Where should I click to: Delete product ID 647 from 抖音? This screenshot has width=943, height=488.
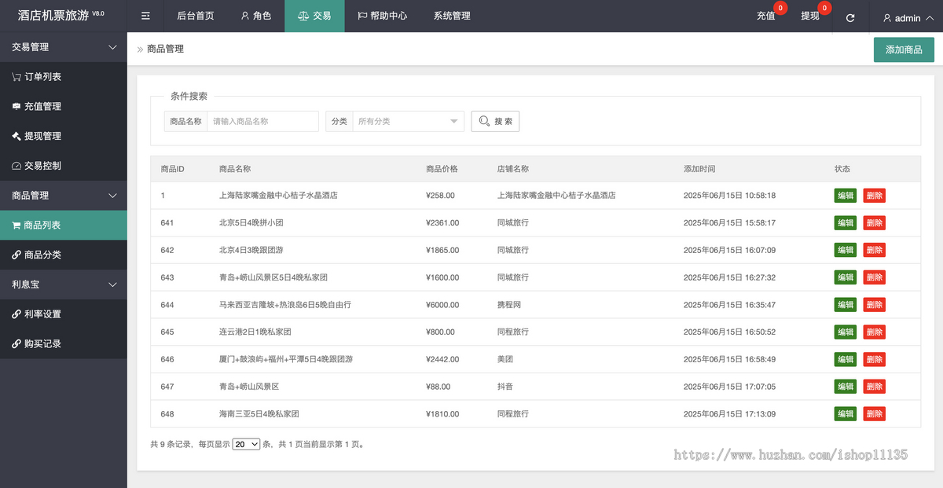[875, 387]
